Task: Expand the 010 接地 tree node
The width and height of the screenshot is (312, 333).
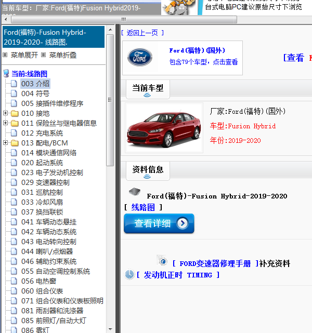Action: 6,113
